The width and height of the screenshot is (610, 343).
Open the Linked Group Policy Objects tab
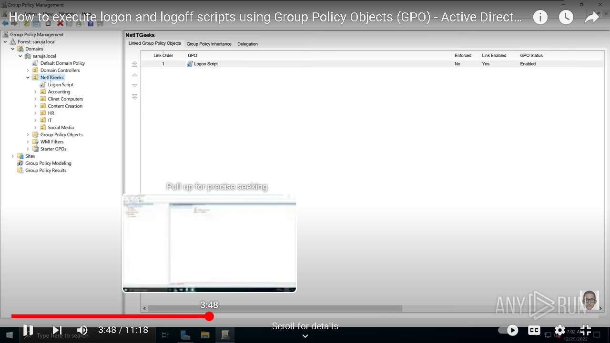point(154,43)
